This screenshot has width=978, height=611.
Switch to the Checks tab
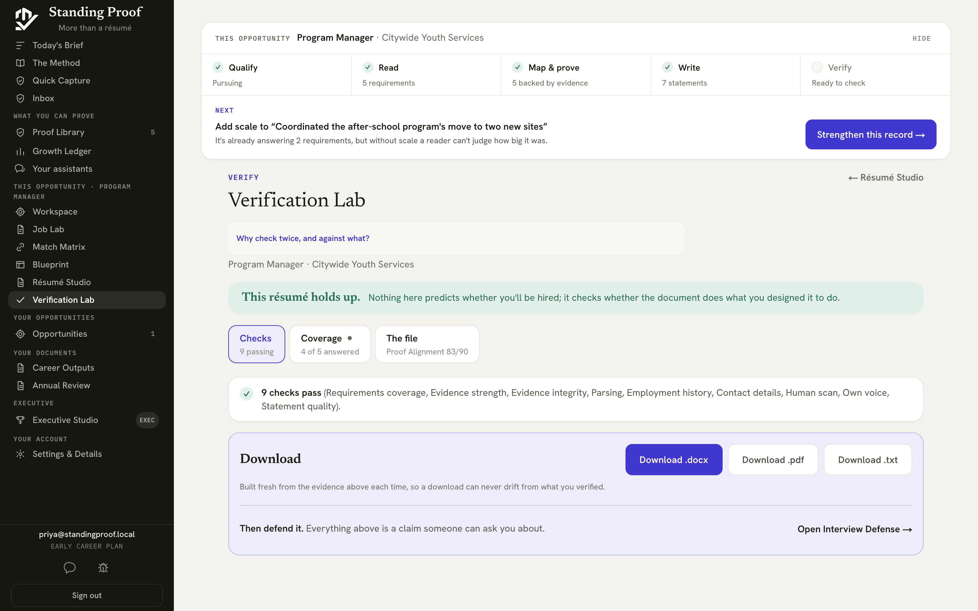point(257,344)
